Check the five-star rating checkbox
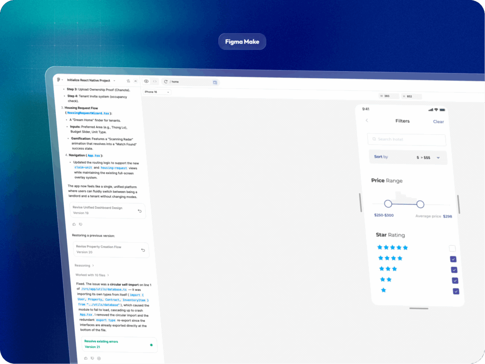The height and width of the screenshot is (364, 485). coord(452,248)
